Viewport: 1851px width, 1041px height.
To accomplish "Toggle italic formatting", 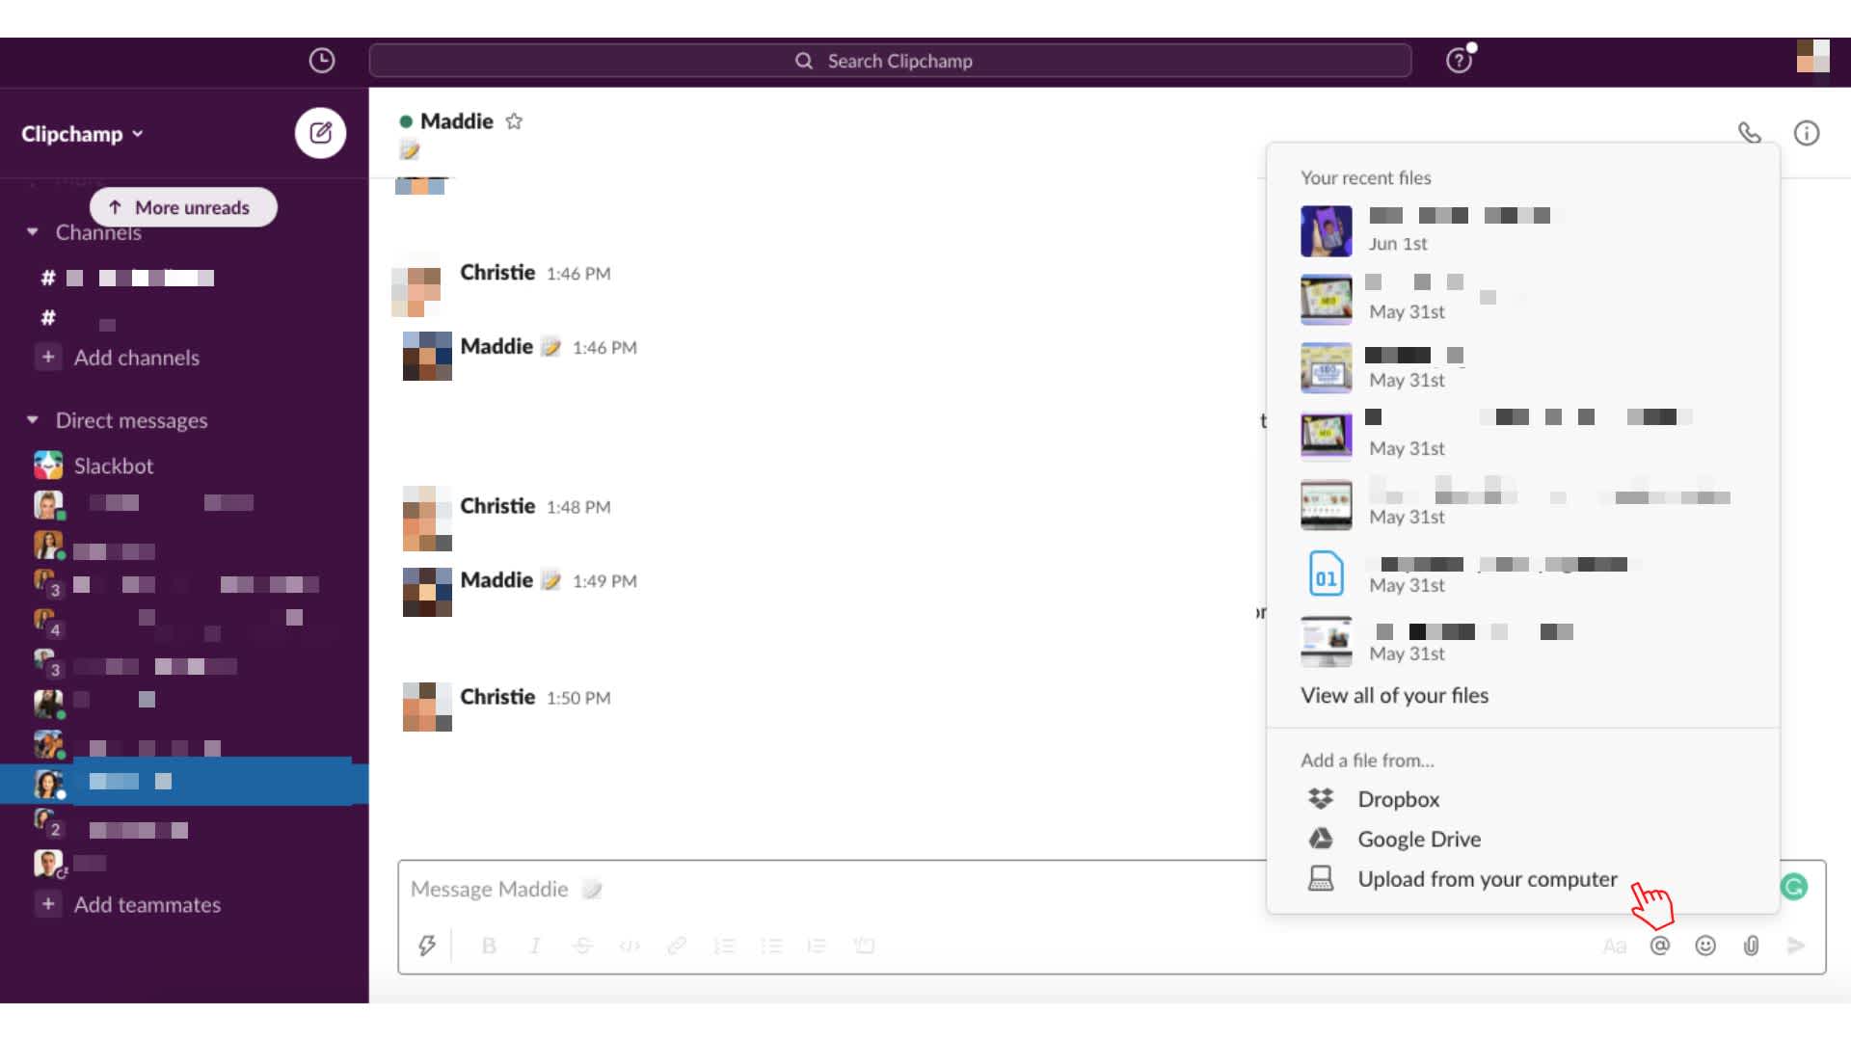I will coord(535,946).
